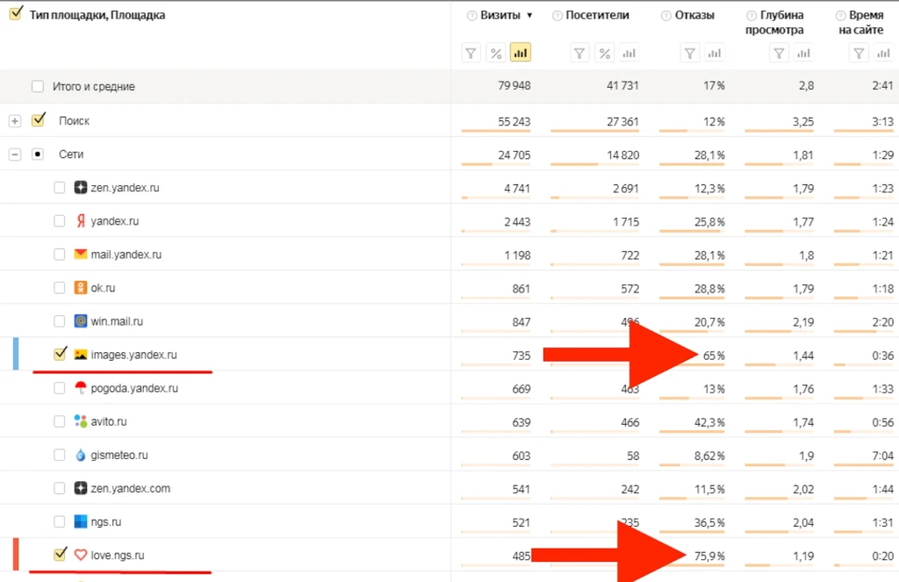Sort table by Посетители column header
899x582 pixels.
click(597, 16)
